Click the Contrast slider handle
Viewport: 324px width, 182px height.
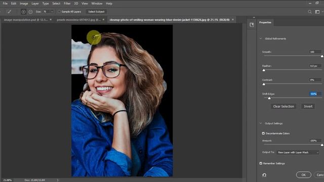click(x=264, y=84)
